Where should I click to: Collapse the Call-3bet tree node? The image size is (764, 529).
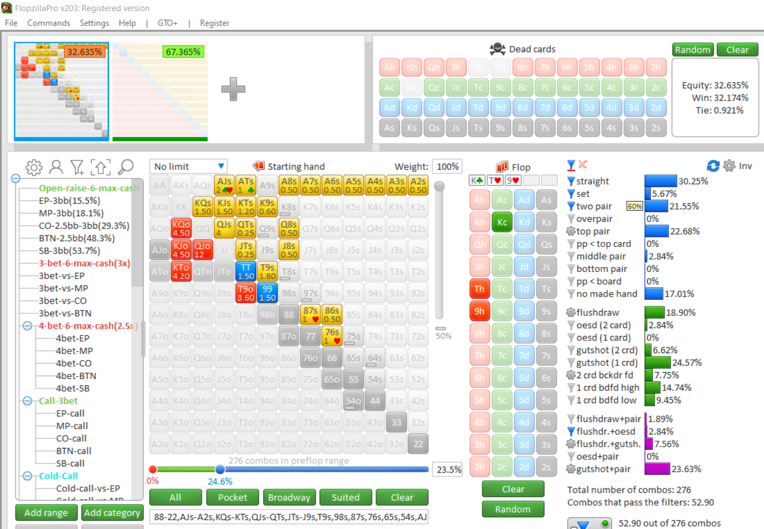[27, 401]
